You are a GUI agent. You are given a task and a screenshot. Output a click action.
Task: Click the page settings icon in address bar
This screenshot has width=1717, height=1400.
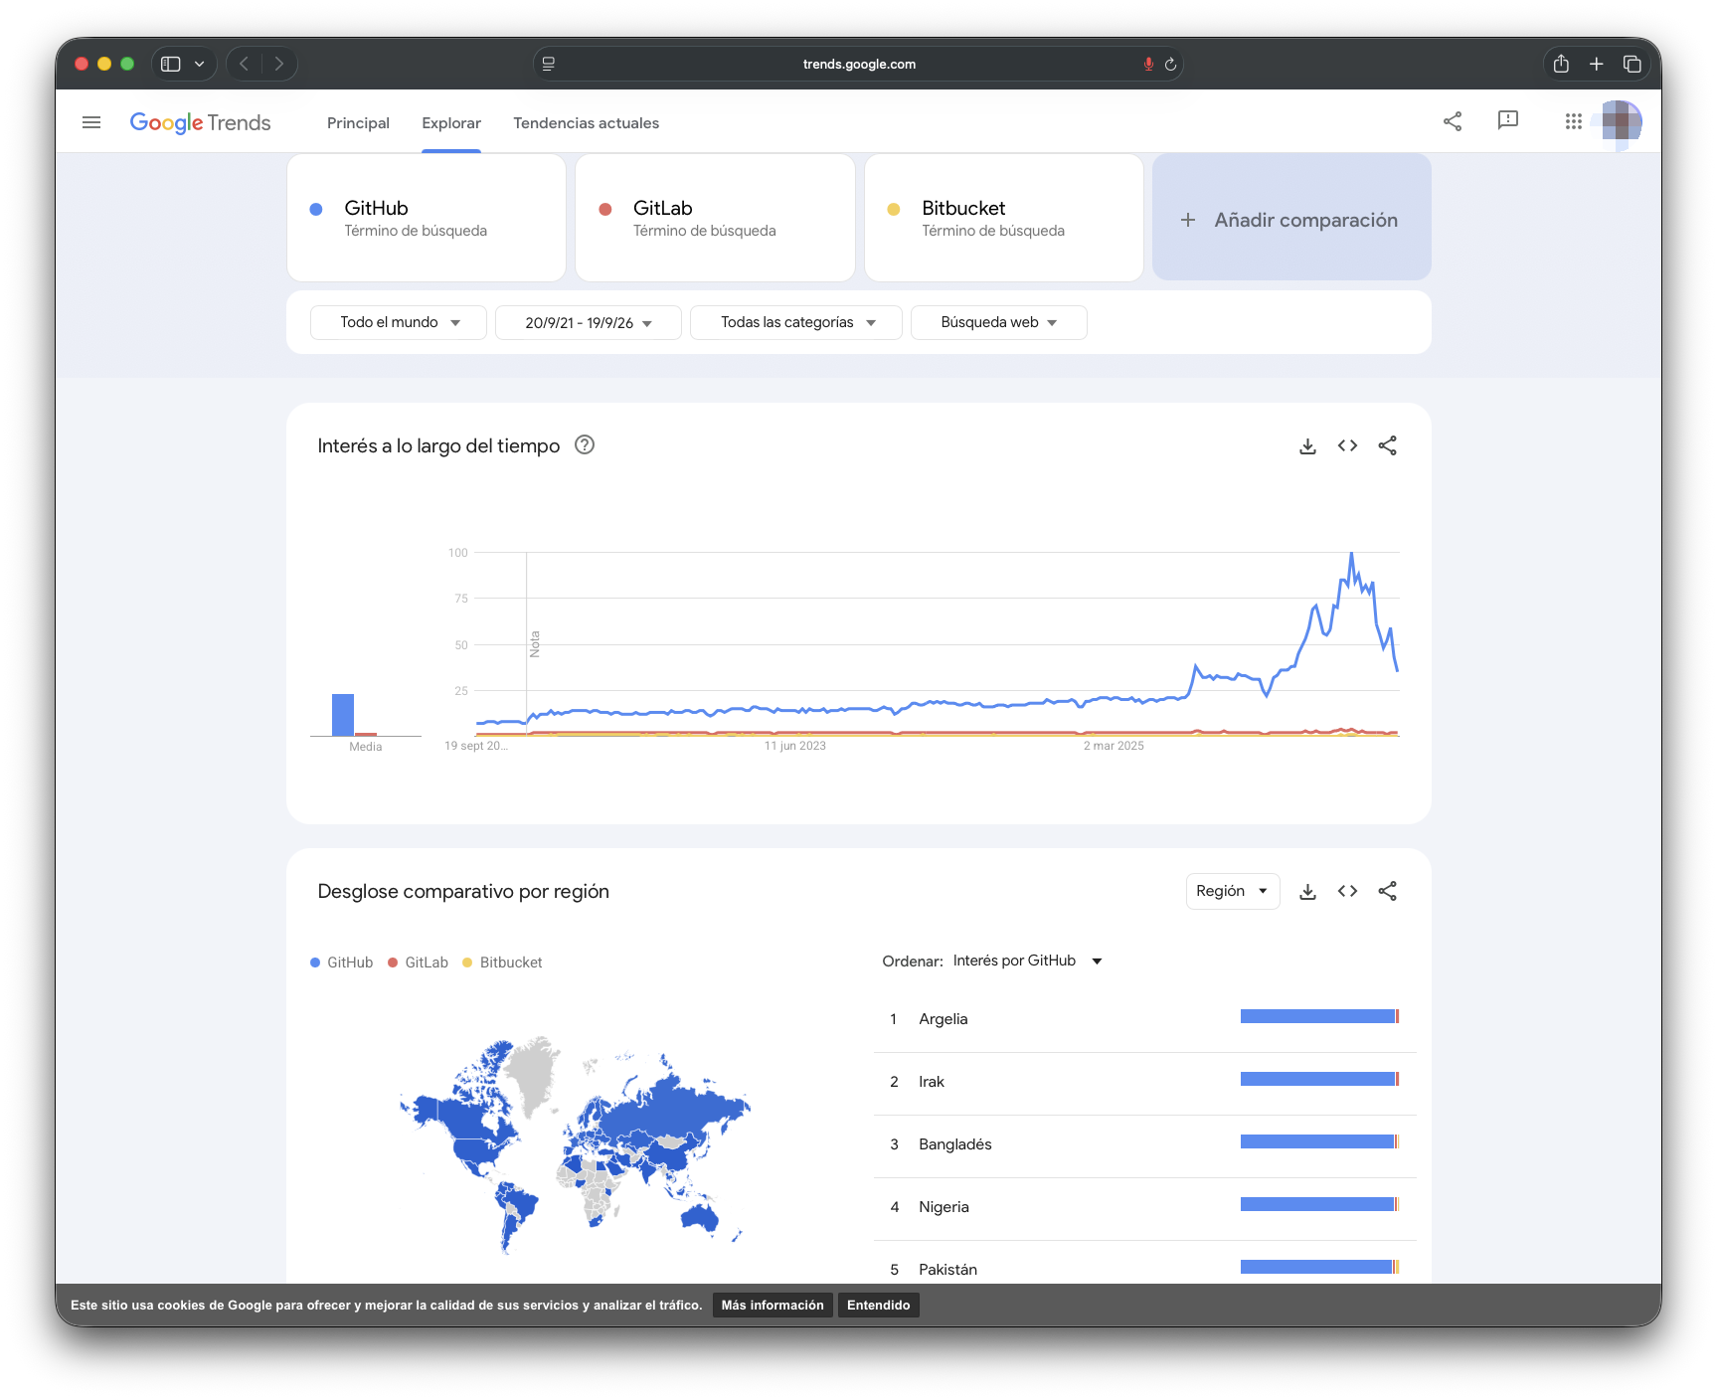[x=549, y=64]
